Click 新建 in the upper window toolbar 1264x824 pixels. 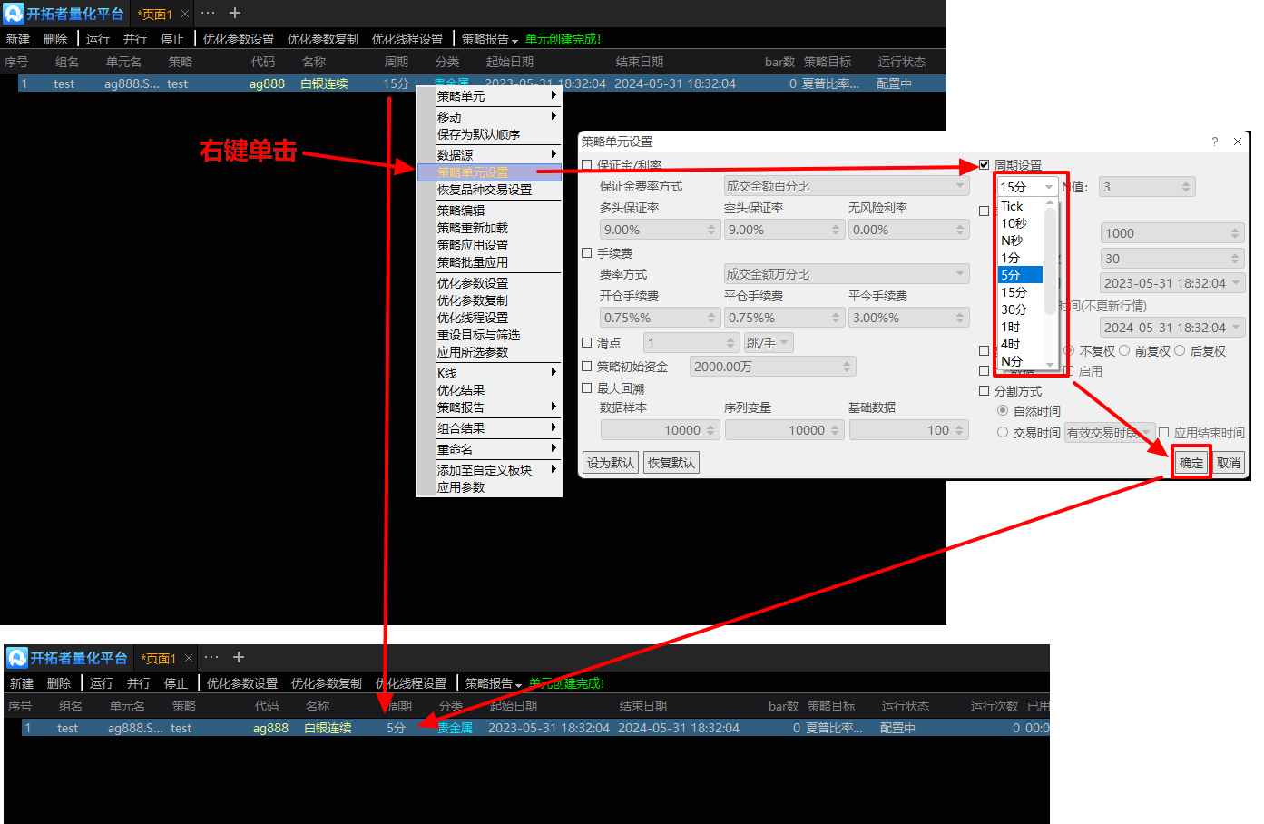point(18,39)
